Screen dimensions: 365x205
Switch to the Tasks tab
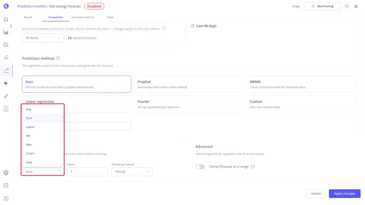[110, 17]
